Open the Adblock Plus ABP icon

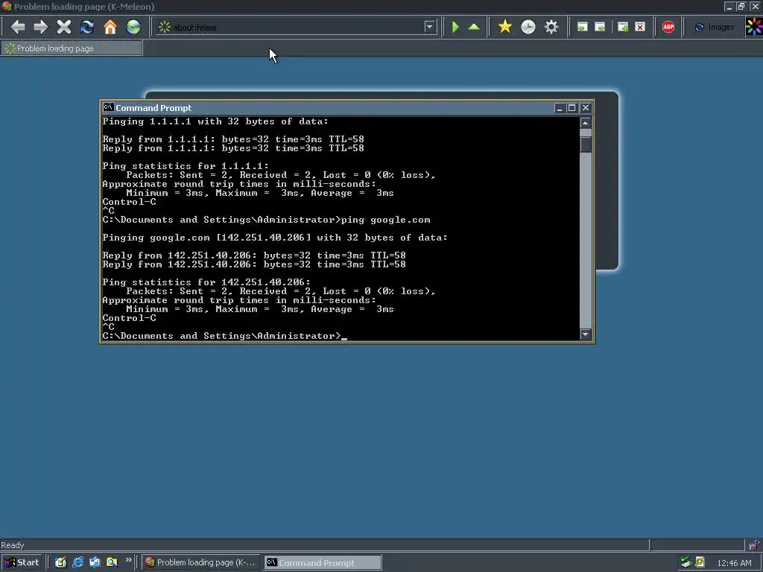click(668, 28)
